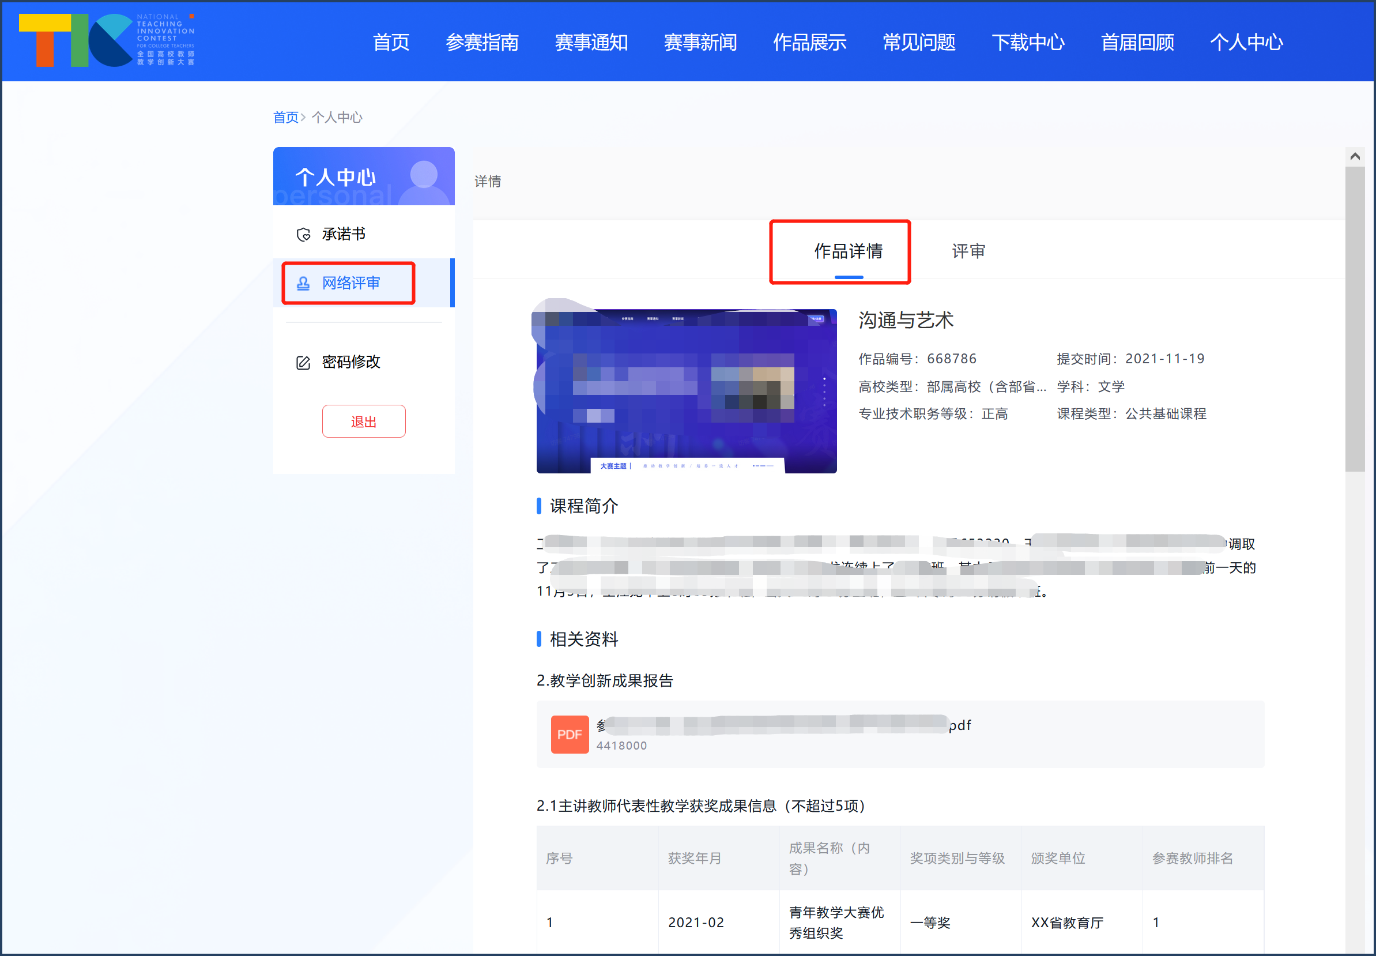Click the 网络评审 stamp icon
This screenshot has width=1376, height=956.
[x=304, y=283]
